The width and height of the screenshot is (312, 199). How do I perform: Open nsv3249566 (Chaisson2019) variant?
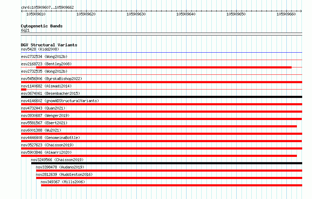click(57, 160)
